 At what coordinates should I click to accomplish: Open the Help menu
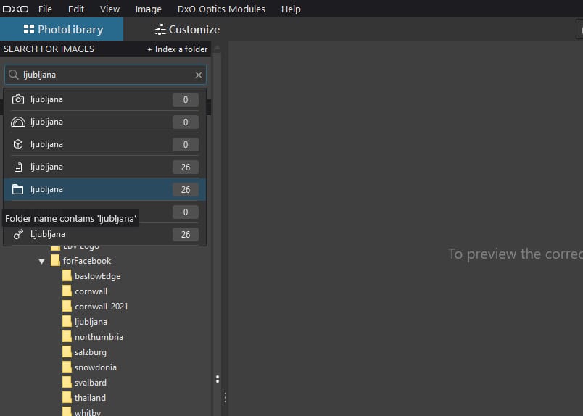pyautogui.click(x=291, y=9)
